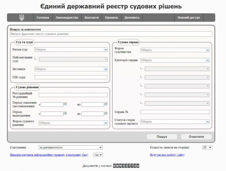
Task: Focus the context search text field
Action: 111,34
